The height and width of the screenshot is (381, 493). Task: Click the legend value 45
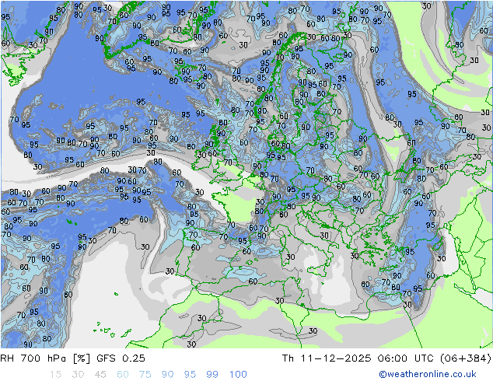100,375
